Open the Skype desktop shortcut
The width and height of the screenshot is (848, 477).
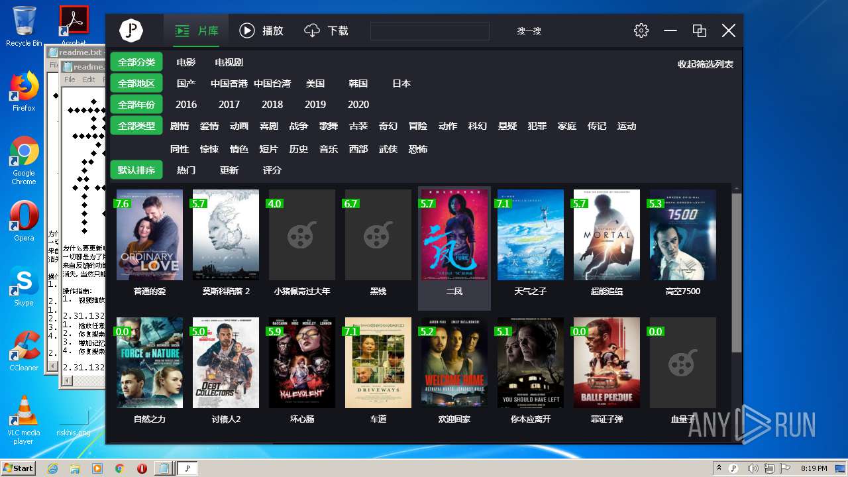pos(24,287)
